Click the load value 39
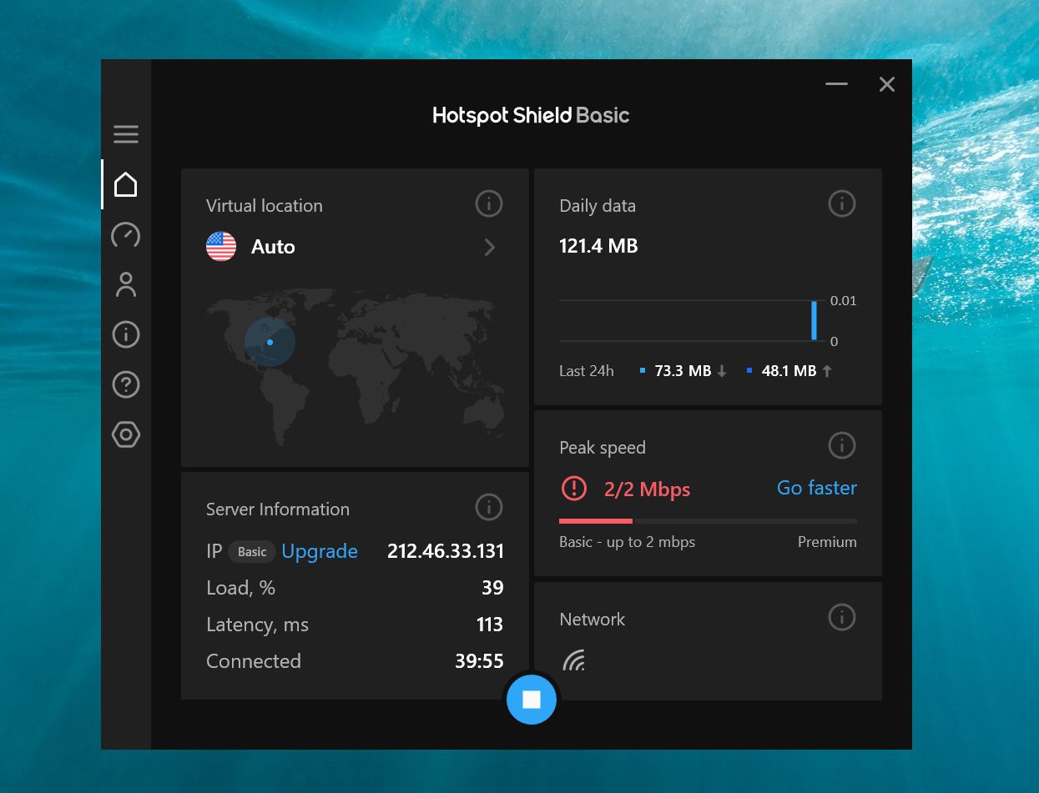The height and width of the screenshot is (793, 1039). point(492,588)
